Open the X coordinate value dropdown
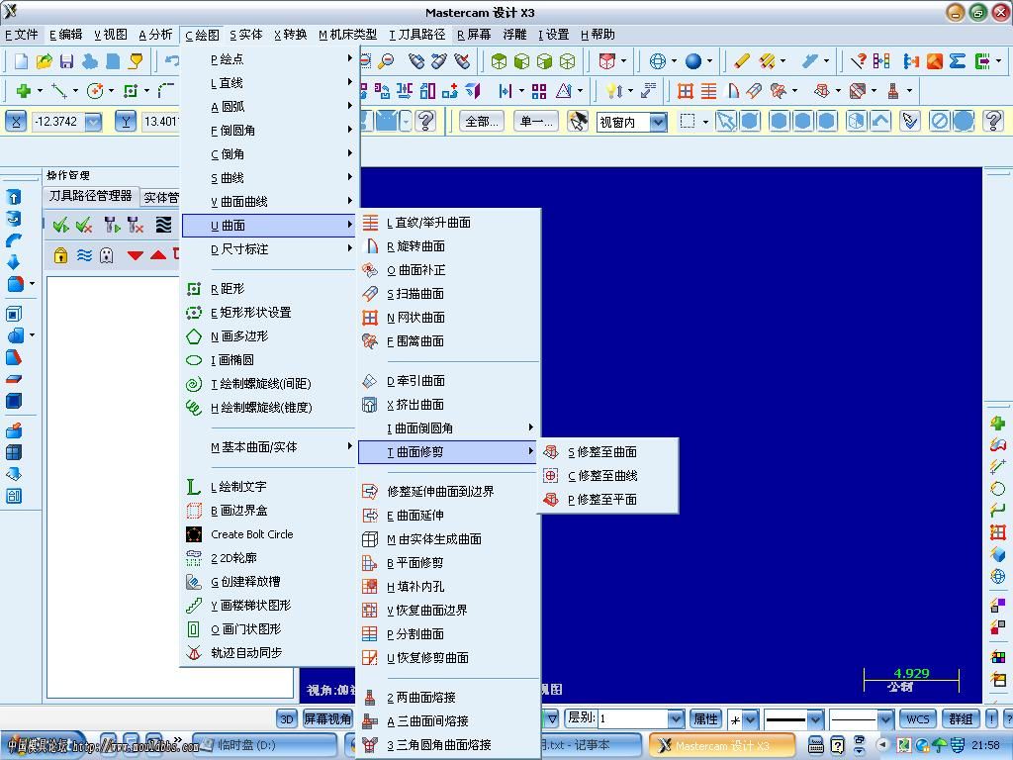This screenshot has height=760, width=1013. 93,122
